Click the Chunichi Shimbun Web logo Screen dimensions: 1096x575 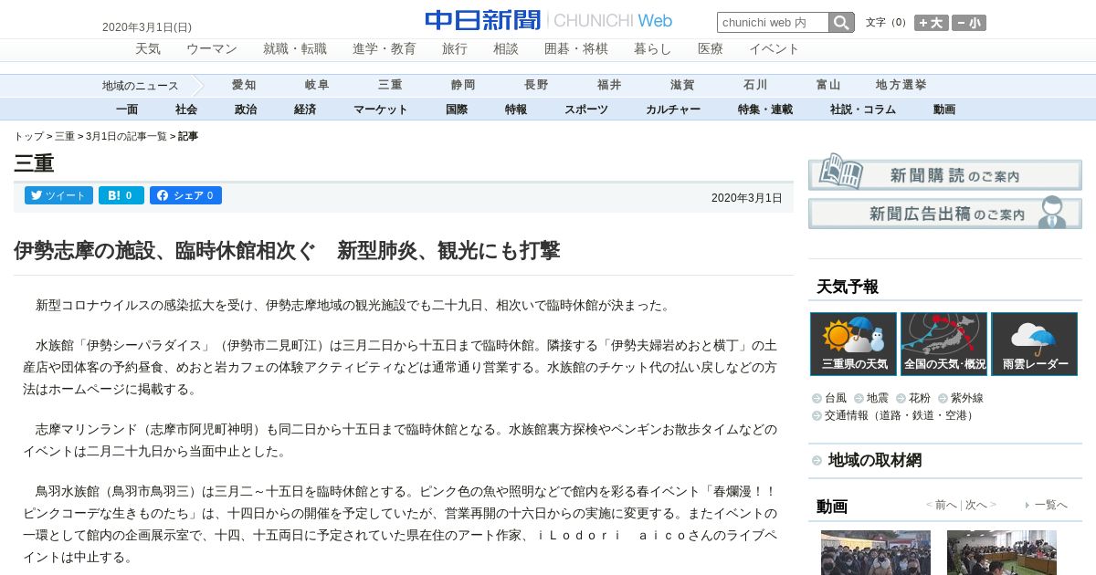[x=548, y=20]
